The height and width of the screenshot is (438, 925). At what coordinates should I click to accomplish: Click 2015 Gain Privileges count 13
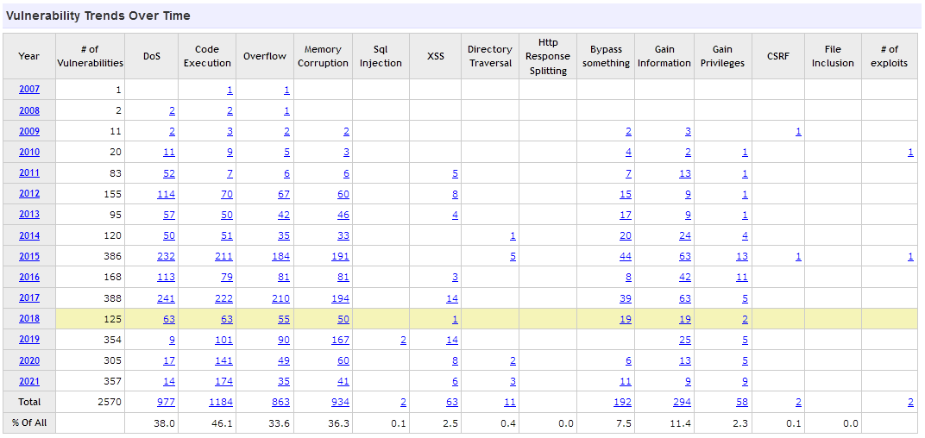(x=741, y=257)
